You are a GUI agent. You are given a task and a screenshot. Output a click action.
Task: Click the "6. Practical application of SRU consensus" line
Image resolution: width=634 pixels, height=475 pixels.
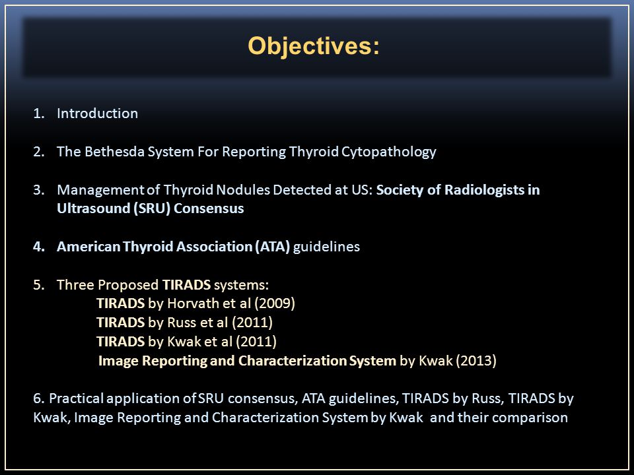pos(303,398)
